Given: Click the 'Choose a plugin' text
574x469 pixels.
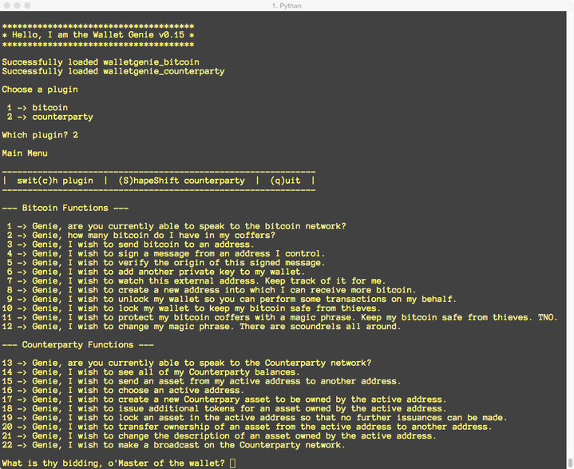Looking at the screenshot, I should pos(40,89).
